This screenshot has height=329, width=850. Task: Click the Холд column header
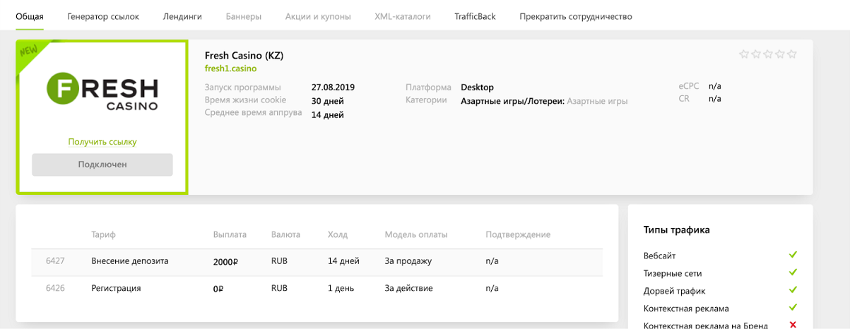click(338, 234)
